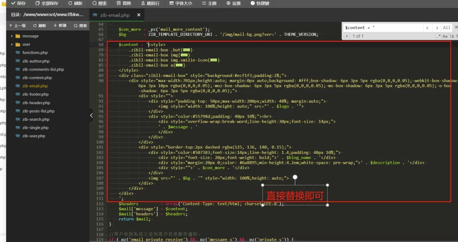Show Shortcuts (快捷键) help
The image size is (458, 242).
tap(259, 3)
